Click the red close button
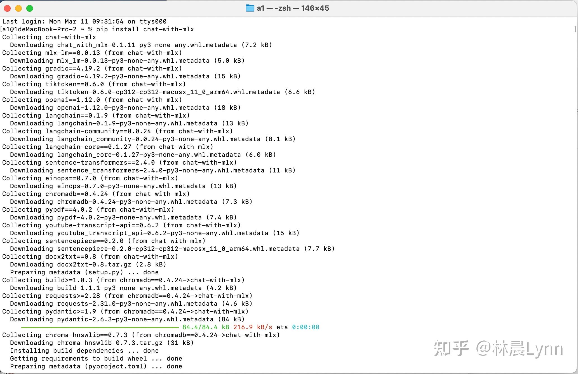This screenshot has height=374, width=578. 7,8
